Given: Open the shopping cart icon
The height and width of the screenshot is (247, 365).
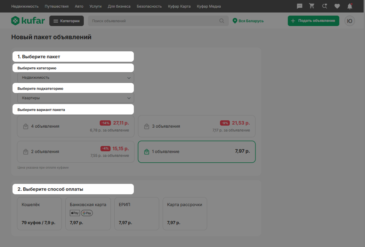Looking at the screenshot, I should [312, 6].
